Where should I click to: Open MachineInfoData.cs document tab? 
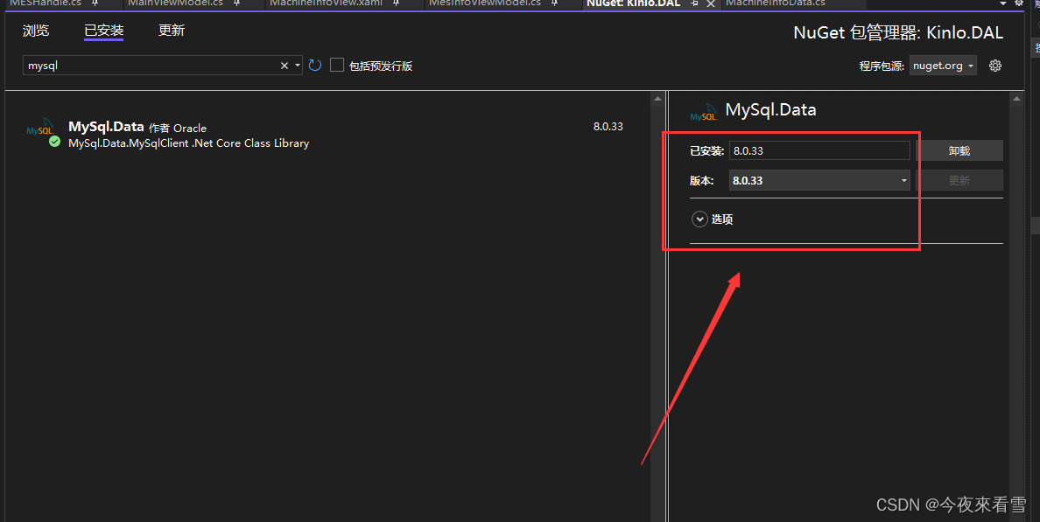(776, 3)
